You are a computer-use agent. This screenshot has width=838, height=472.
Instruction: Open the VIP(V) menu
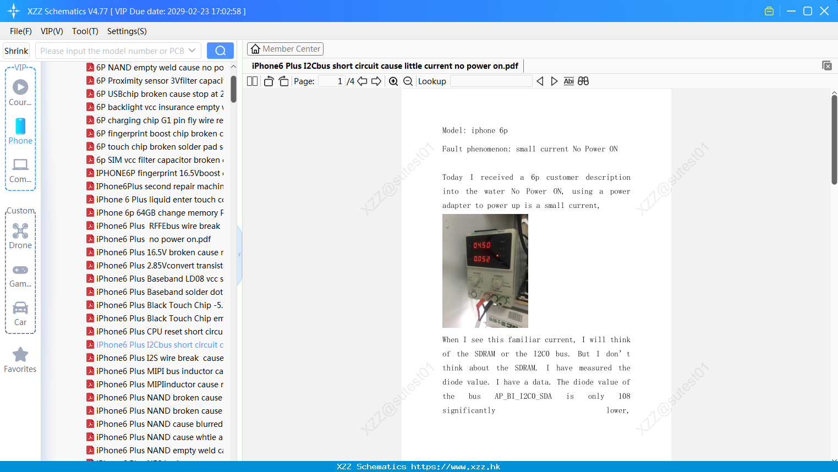pyautogui.click(x=52, y=31)
